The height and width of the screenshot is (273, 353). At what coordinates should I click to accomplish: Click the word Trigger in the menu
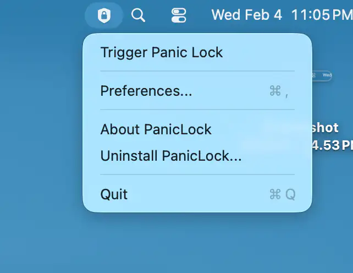(117, 53)
